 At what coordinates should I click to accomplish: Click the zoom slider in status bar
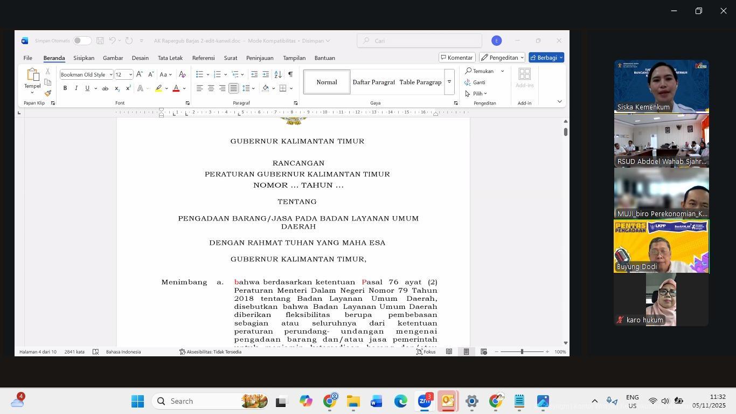click(x=522, y=352)
